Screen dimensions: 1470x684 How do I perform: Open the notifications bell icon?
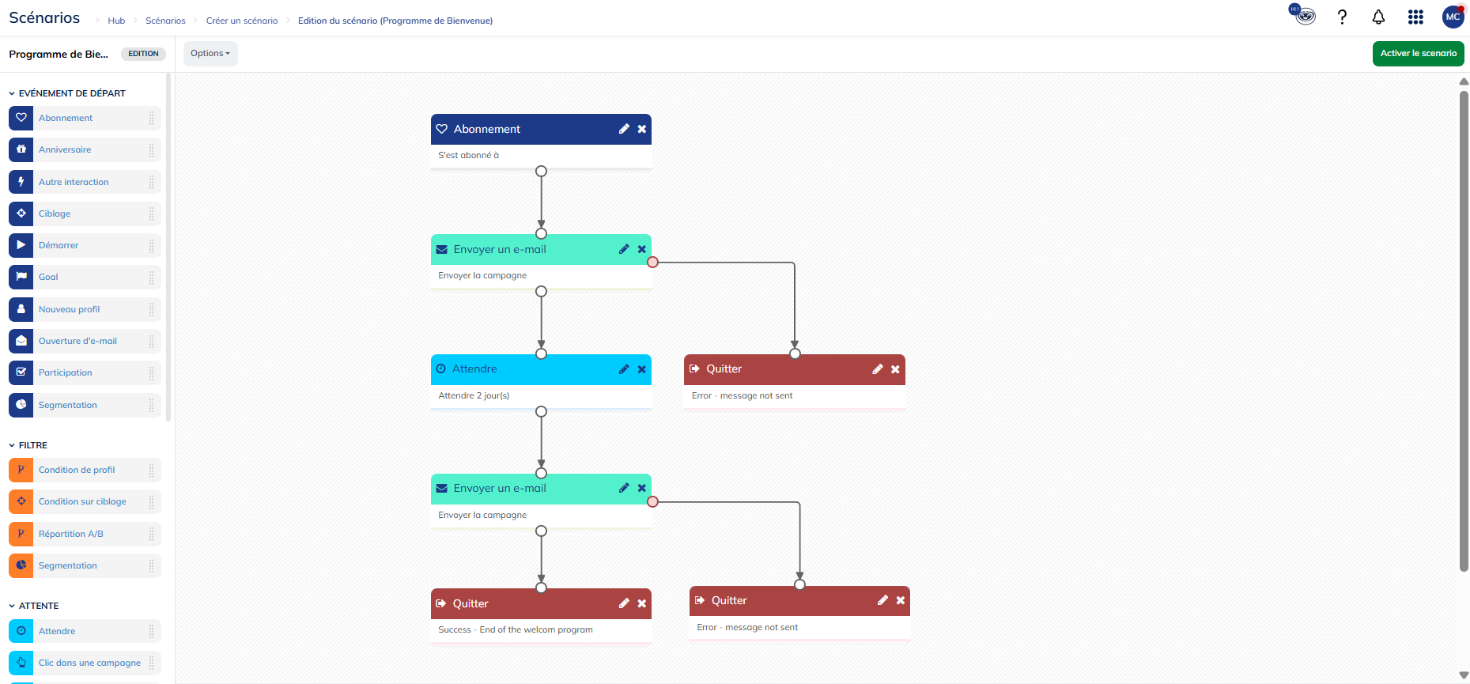tap(1378, 17)
